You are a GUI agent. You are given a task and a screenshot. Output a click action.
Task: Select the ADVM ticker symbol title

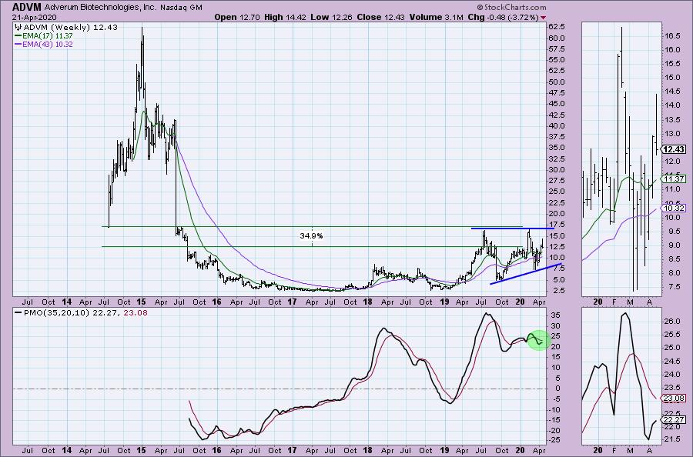pyautogui.click(x=27, y=7)
